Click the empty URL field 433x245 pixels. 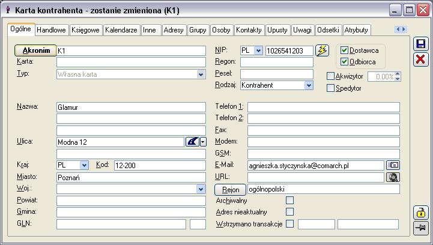pyautogui.click(x=316, y=177)
